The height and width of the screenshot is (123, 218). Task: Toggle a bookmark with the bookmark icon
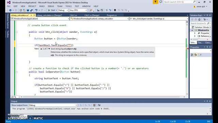[x=115, y=10]
